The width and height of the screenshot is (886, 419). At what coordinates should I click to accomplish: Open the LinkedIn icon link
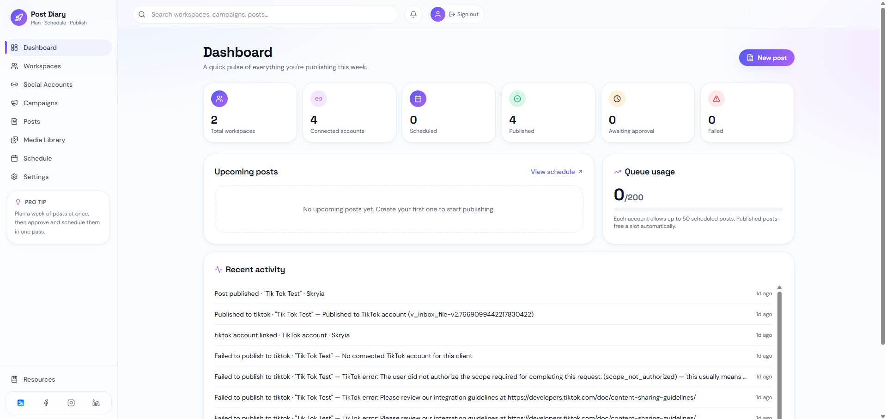point(96,403)
